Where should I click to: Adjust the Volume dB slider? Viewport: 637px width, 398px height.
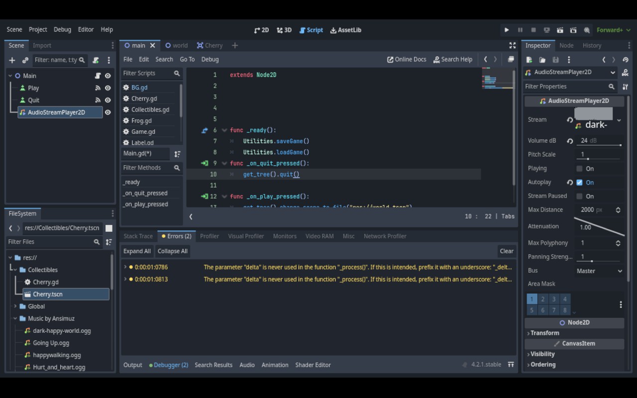point(599,145)
